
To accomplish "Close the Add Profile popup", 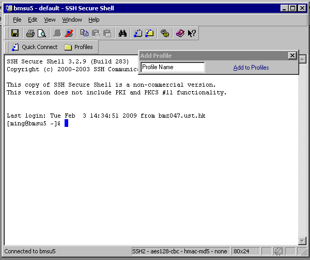I will click(292, 56).
